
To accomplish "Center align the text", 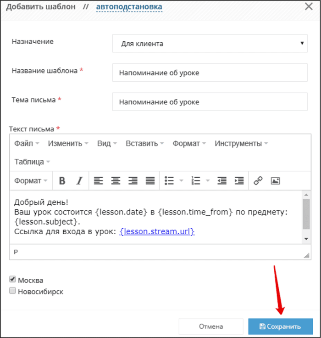I will pyautogui.click(x=116, y=180).
